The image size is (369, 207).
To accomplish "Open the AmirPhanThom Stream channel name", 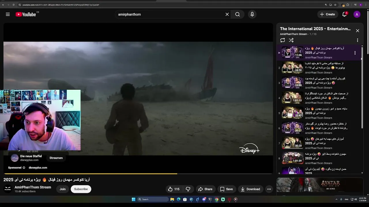I will (33, 187).
